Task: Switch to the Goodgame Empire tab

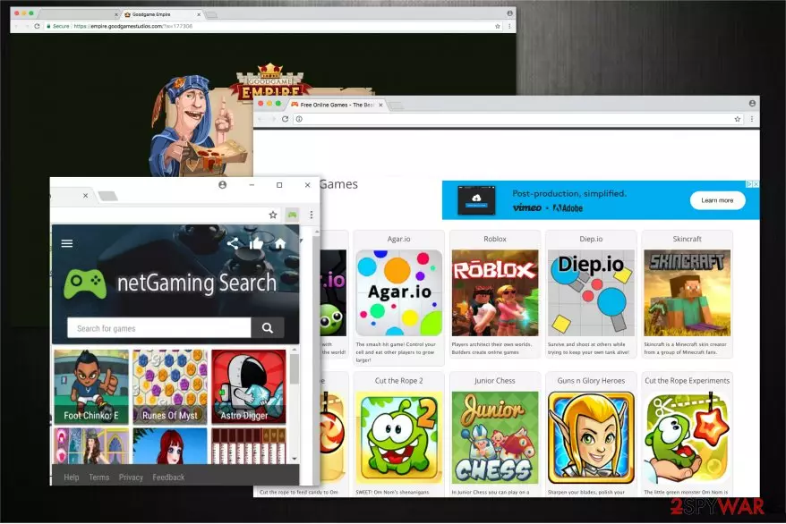Action: pos(160,14)
